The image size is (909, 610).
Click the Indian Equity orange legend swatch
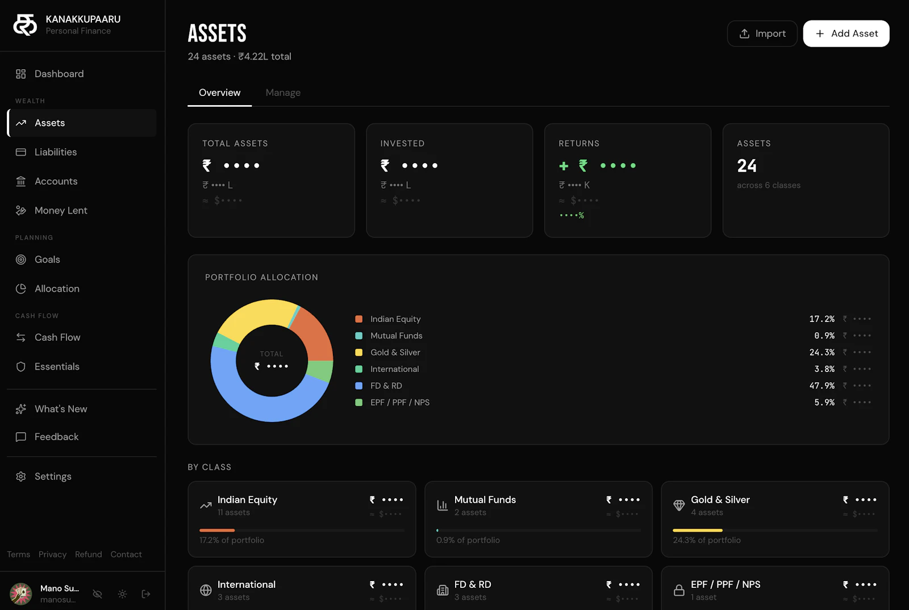(358, 319)
